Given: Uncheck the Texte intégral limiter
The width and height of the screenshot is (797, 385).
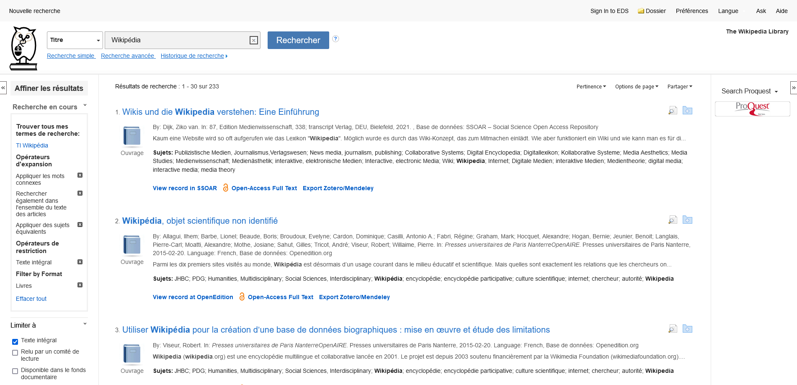Looking at the screenshot, I should pyautogui.click(x=15, y=341).
